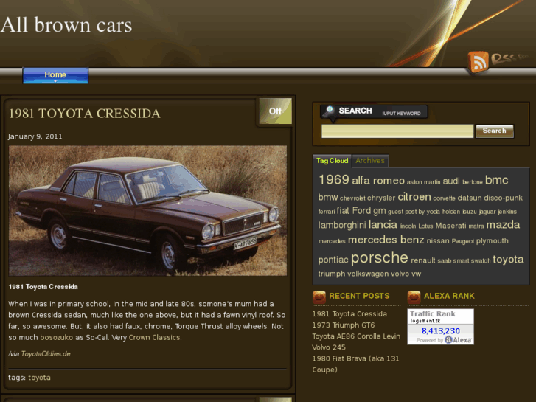536x402 pixels.
Task: Open recent post Toyota AE86 Corolla Levin
Action: pos(356,336)
